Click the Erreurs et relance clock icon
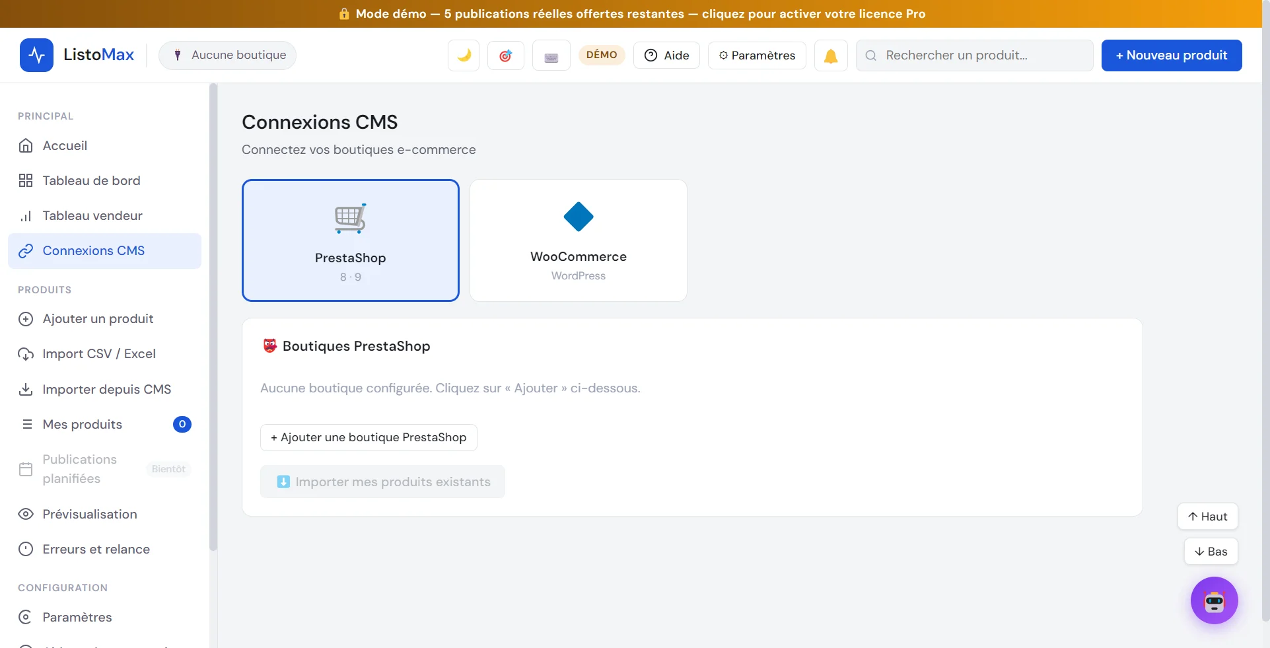The width and height of the screenshot is (1270, 648). pyautogui.click(x=26, y=549)
